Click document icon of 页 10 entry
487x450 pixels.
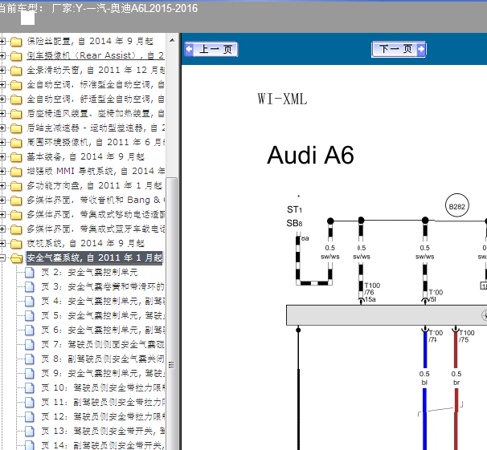coord(30,388)
